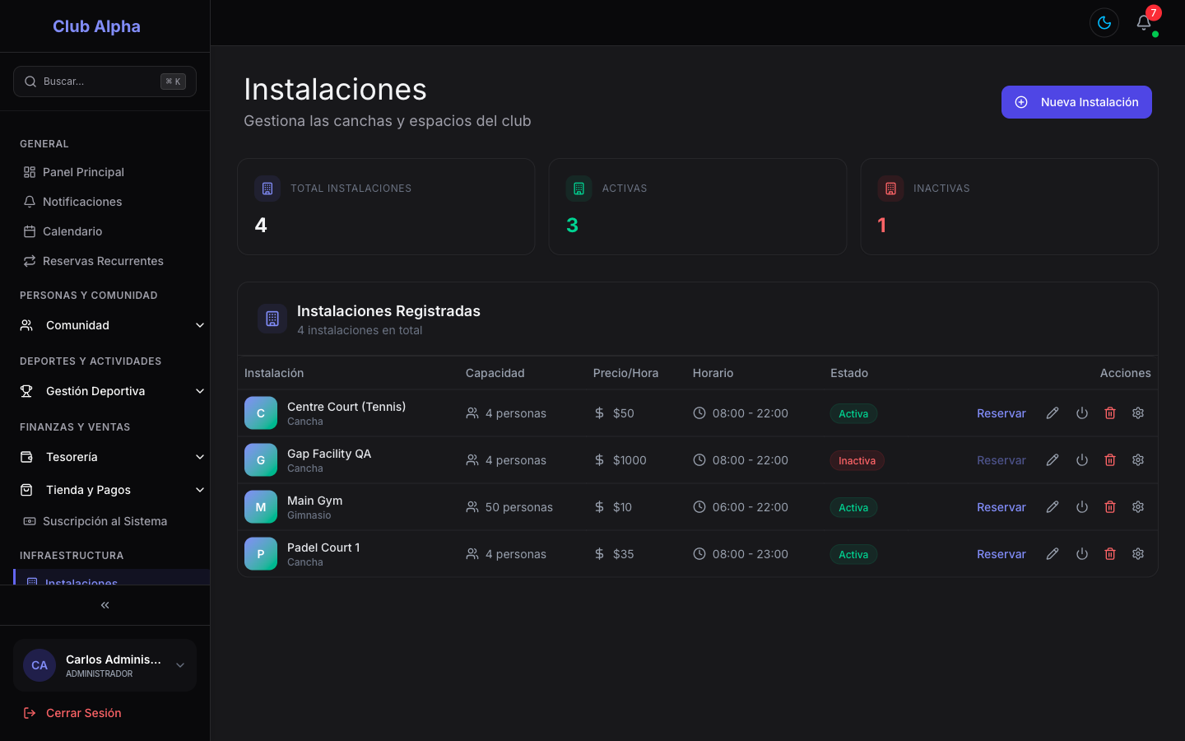The height and width of the screenshot is (741, 1185).
Task: Toggle power state of Main Gym
Action: tap(1082, 507)
